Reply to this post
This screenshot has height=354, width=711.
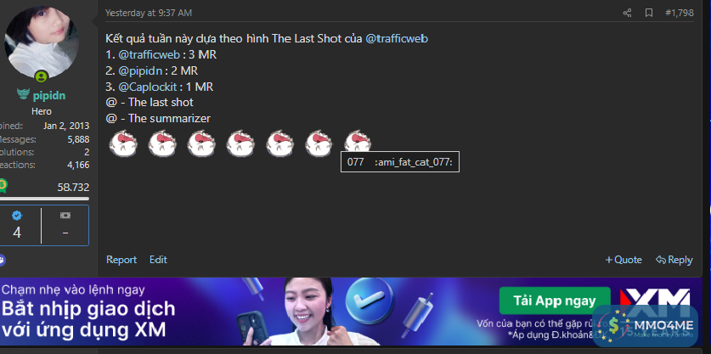pyautogui.click(x=674, y=260)
